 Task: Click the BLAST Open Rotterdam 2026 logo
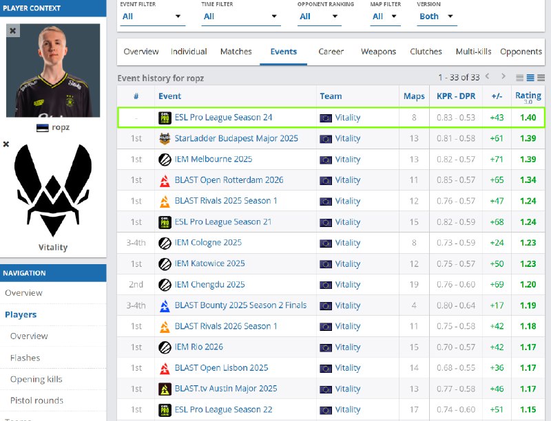tap(165, 180)
